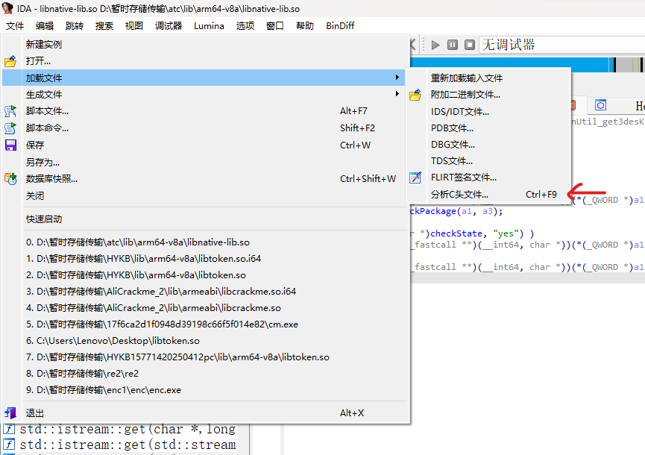Open recent file 5 cm.exe

pyautogui.click(x=204, y=324)
